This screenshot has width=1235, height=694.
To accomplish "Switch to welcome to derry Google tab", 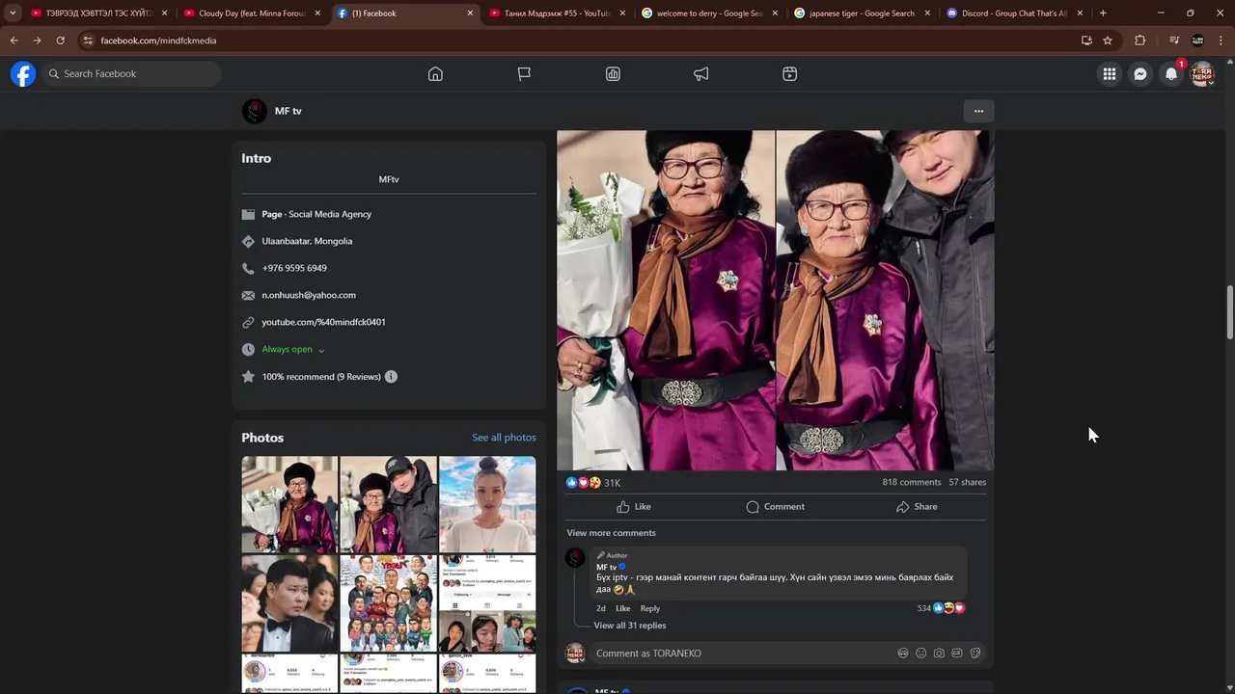I will [709, 13].
